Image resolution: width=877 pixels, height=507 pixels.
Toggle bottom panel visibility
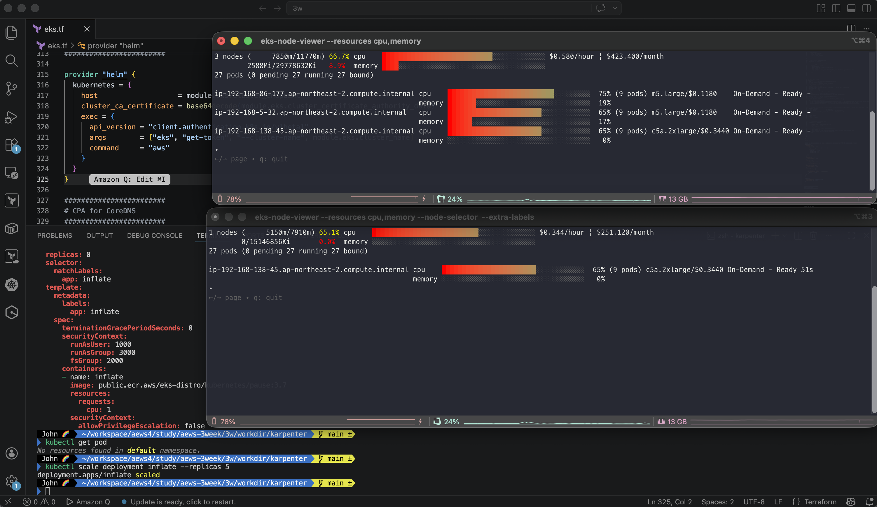click(x=851, y=8)
